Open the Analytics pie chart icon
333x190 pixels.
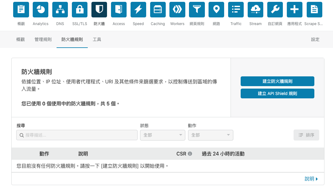(x=41, y=10)
